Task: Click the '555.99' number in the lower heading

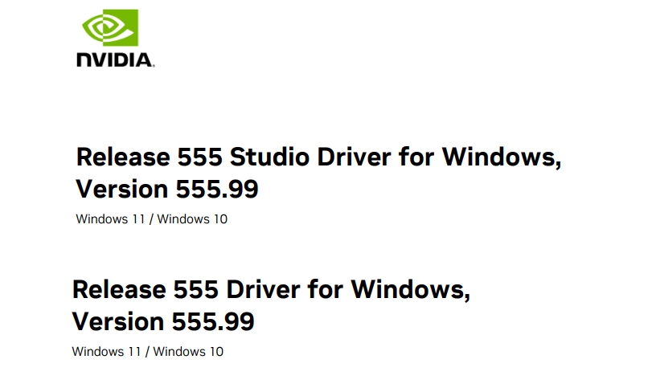Action: pyautogui.click(x=213, y=321)
